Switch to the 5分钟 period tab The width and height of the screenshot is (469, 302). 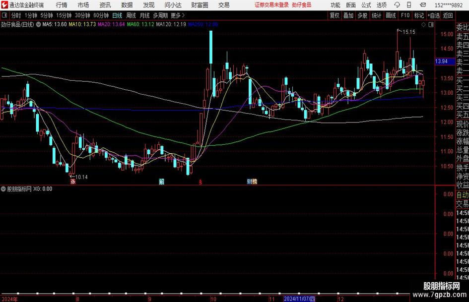pyautogui.click(x=46, y=15)
